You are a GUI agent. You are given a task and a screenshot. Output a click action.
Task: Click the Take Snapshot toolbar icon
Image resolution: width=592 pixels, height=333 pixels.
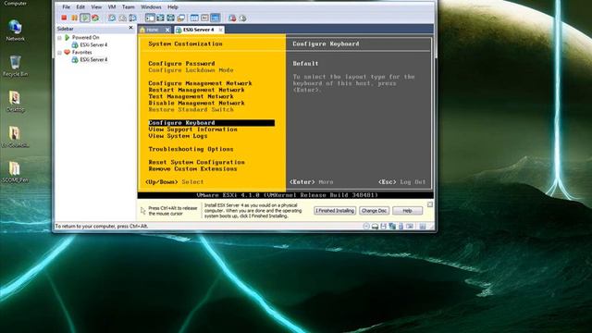click(112, 18)
